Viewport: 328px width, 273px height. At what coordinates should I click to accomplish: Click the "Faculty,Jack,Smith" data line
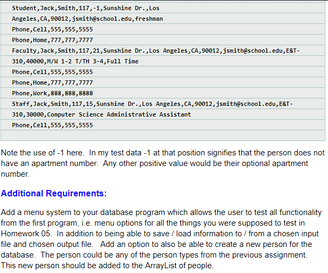[x=155, y=51]
